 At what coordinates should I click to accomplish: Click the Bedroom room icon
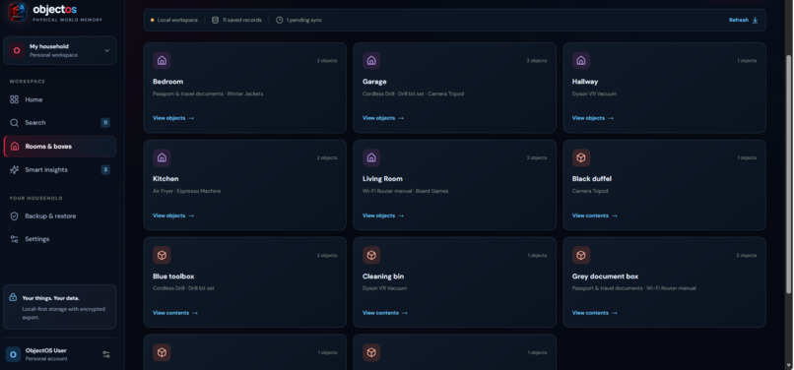(162, 61)
